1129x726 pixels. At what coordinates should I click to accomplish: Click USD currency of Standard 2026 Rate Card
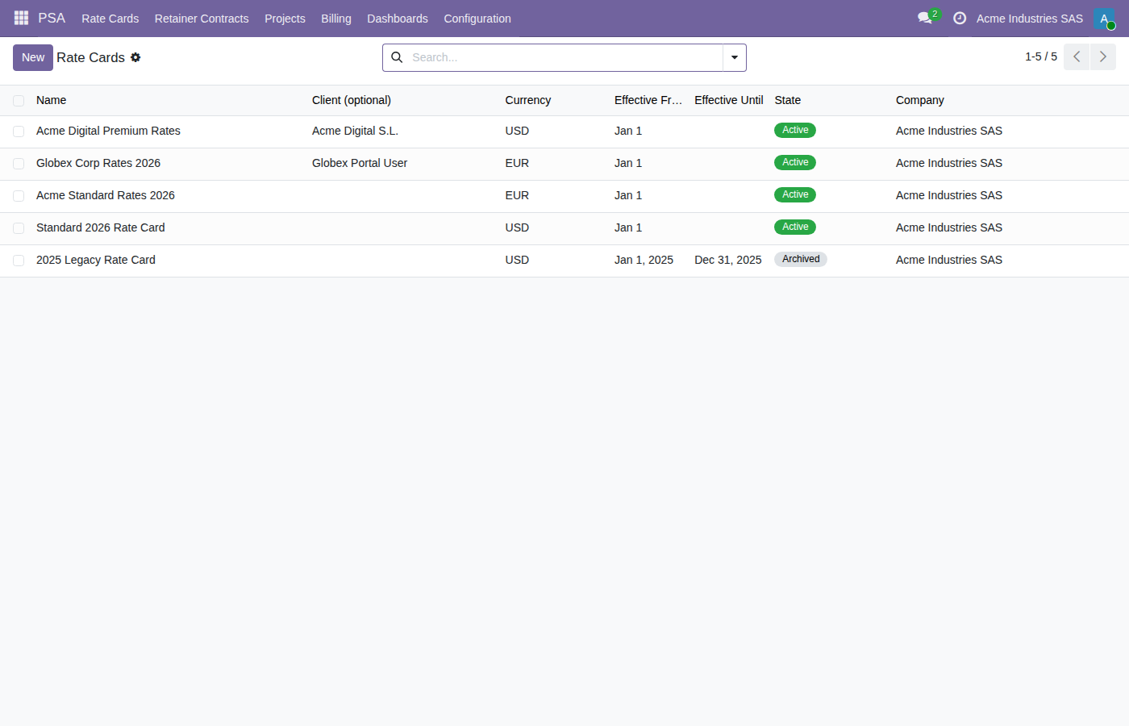(x=517, y=227)
